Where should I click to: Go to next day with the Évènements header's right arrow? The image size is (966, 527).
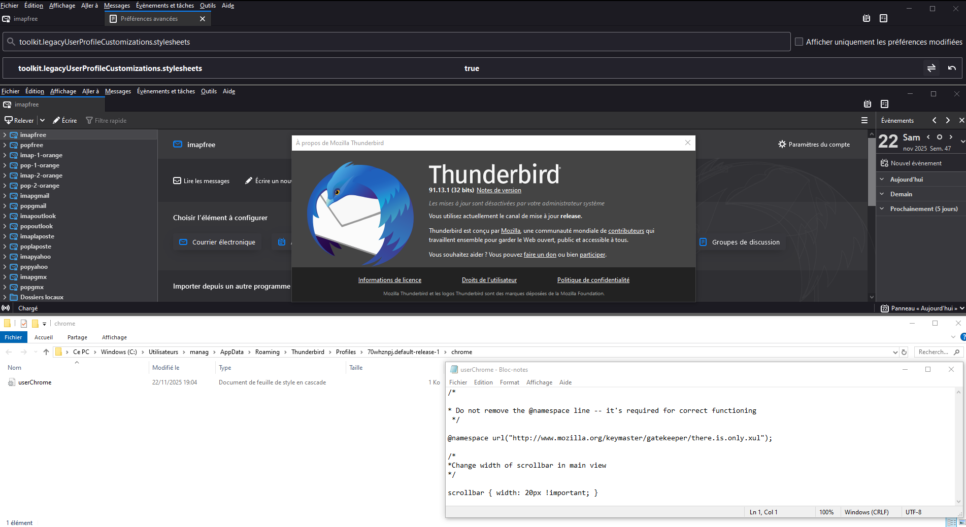[x=948, y=120]
